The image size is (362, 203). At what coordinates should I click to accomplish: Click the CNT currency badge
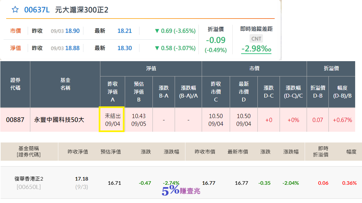point(256,39)
